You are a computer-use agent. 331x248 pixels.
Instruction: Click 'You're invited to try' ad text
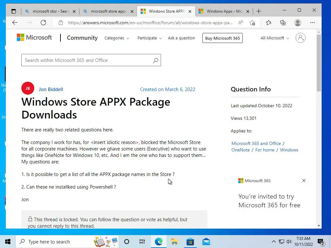pos(266,197)
